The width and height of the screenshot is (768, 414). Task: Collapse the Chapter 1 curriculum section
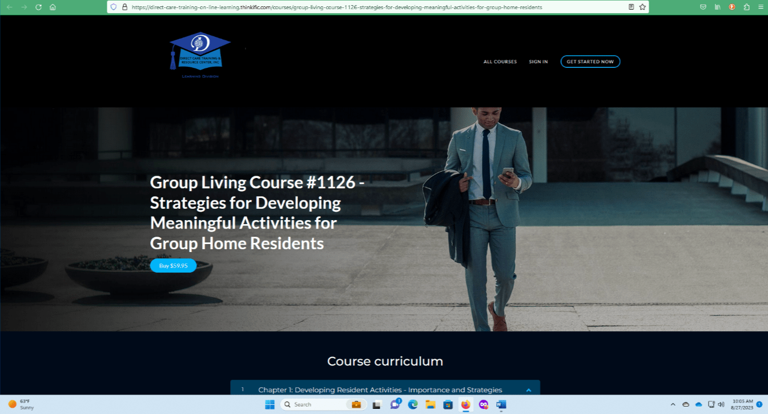click(528, 390)
